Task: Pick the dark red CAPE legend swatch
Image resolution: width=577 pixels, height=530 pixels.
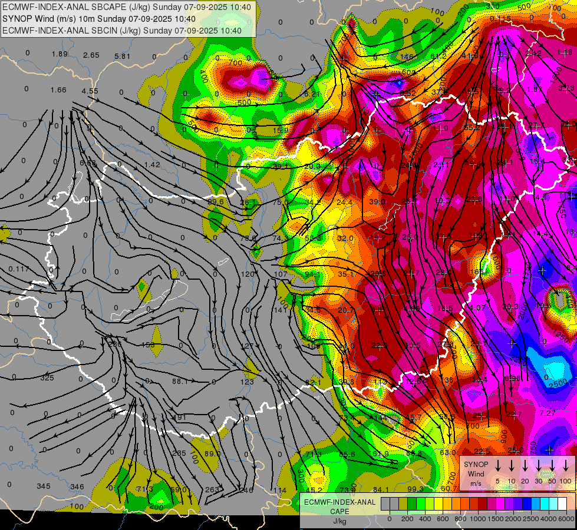Action: 483,504
